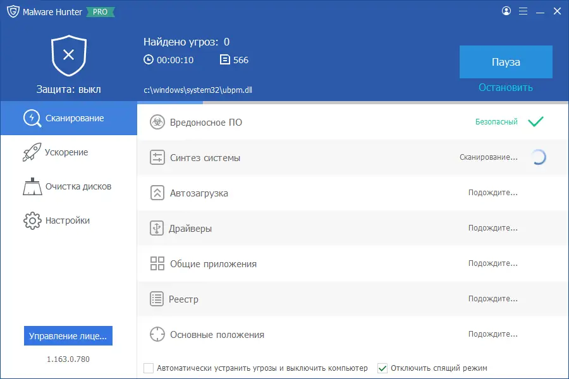Go to Очистка дисков section
This screenshot has height=379, width=569.
pyautogui.click(x=68, y=186)
